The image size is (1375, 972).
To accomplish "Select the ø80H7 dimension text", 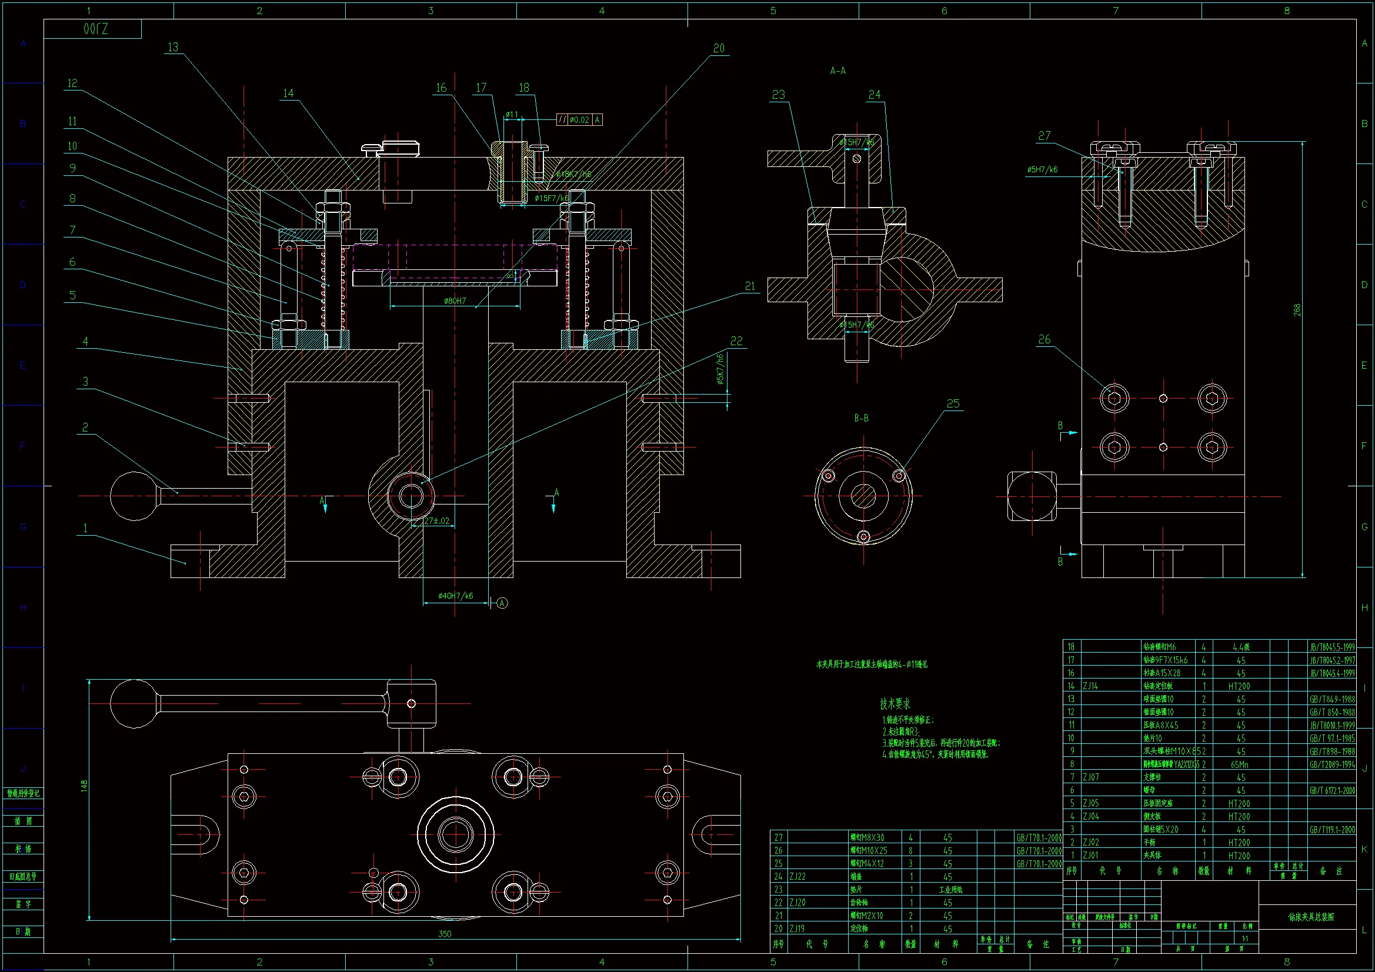I will coord(455,301).
